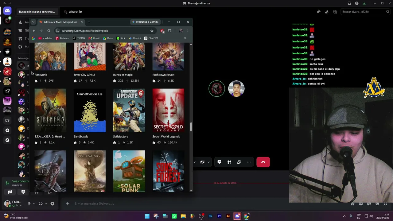Open Chrome extensions puzzle icon
Image resolution: width=393 pixels, height=221 pixels.
[169, 31]
